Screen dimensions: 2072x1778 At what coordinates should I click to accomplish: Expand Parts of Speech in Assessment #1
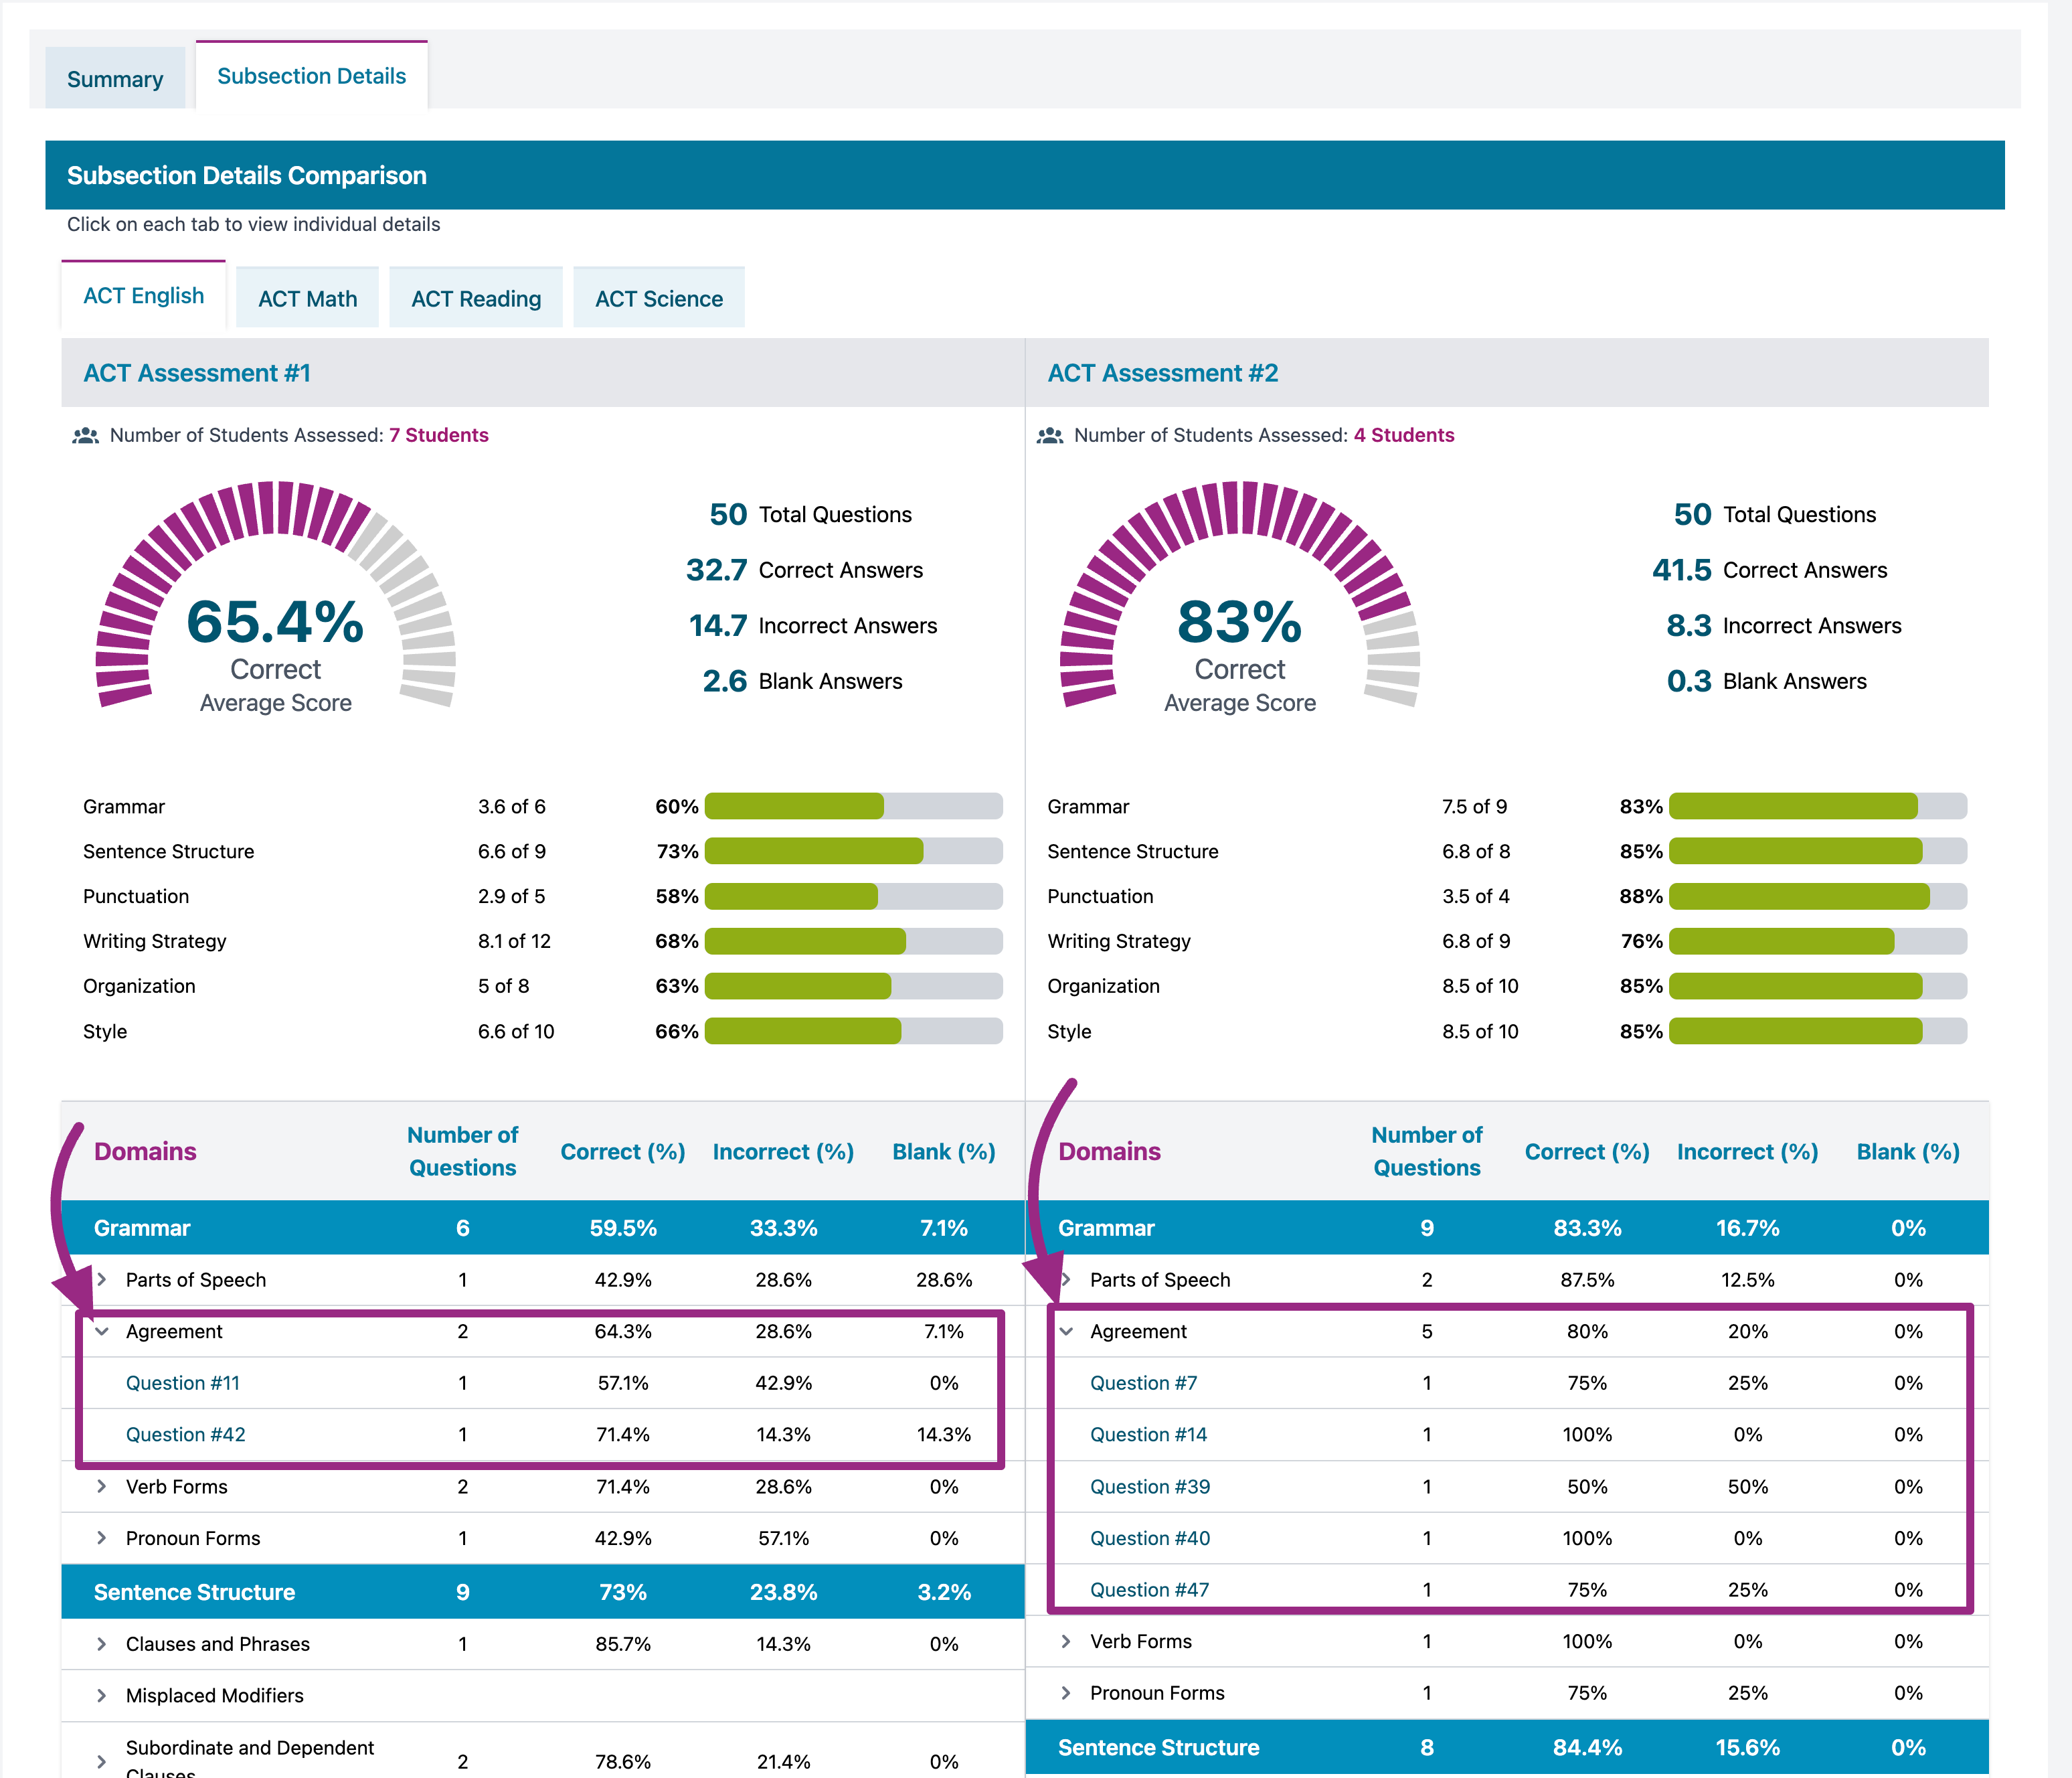pyautogui.click(x=102, y=1279)
